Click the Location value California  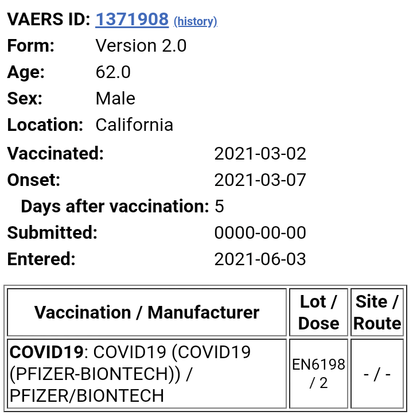tap(134, 125)
